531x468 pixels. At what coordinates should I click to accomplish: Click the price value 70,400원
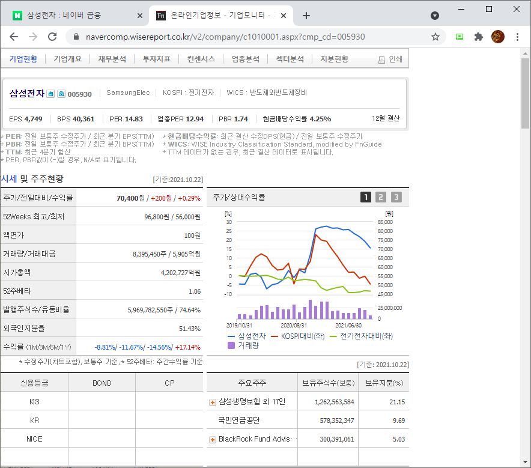pos(130,198)
